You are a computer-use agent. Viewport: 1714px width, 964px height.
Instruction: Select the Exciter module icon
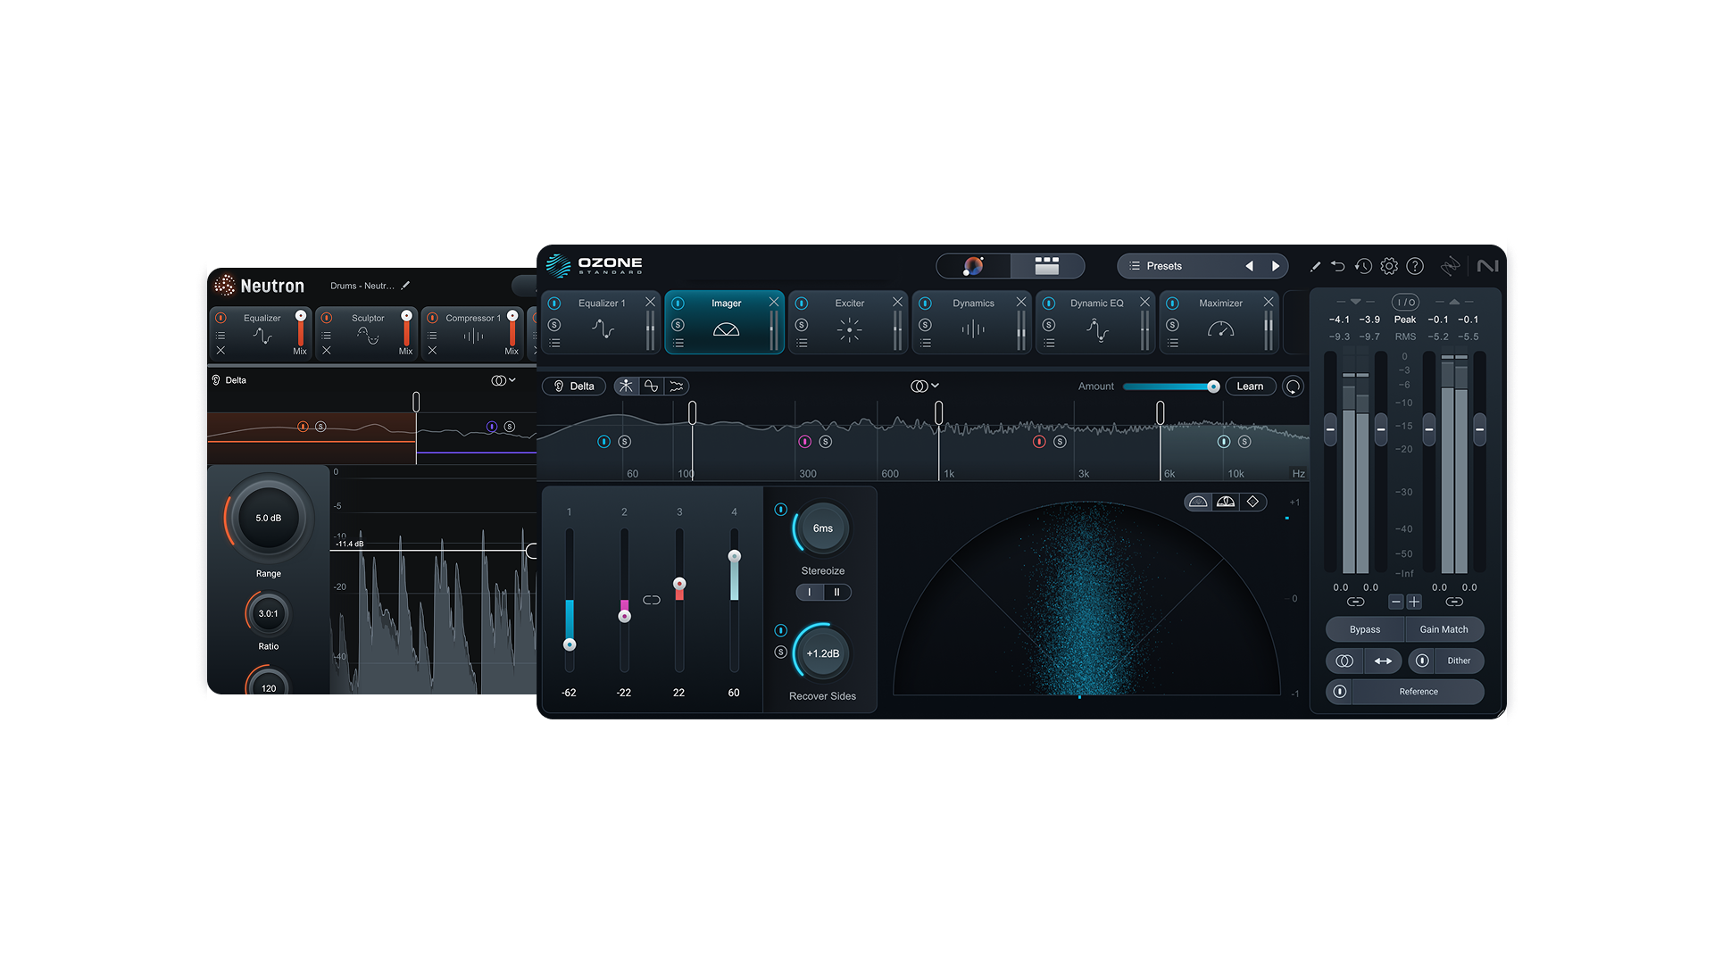(x=849, y=329)
